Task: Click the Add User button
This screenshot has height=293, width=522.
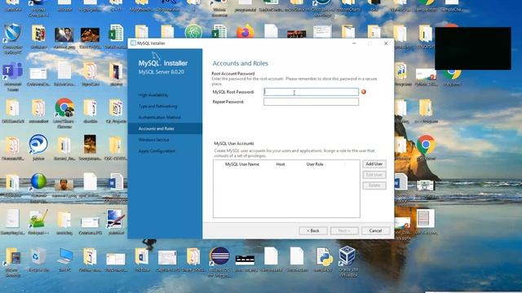Action: tap(374, 164)
